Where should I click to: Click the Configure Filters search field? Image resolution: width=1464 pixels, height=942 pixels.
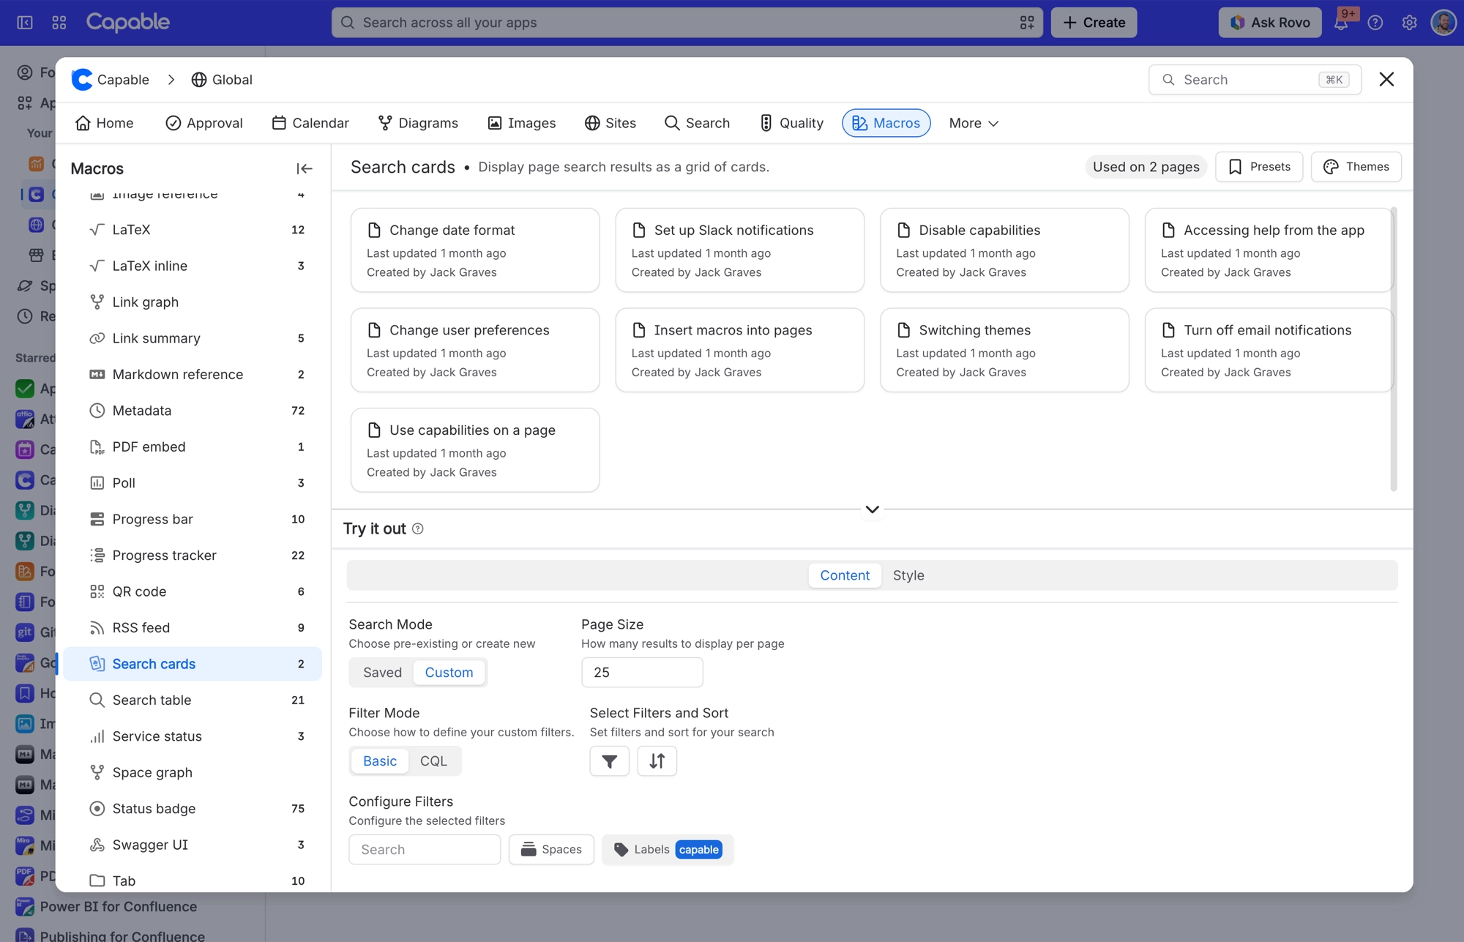tap(425, 850)
